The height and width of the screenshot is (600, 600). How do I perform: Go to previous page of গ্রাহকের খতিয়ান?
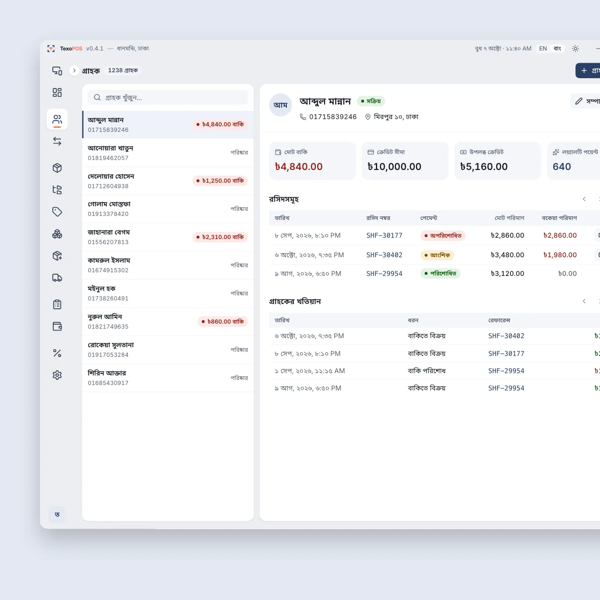(584, 301)
